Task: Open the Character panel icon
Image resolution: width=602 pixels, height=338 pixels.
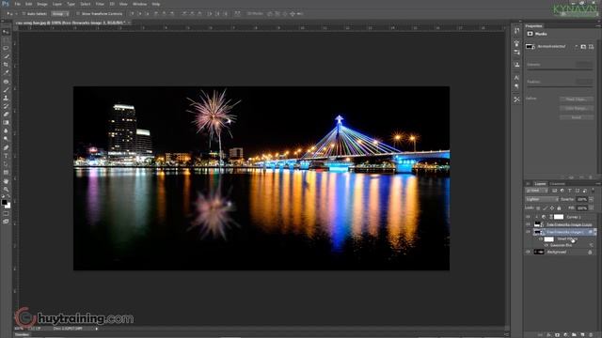Action: [x=516, y=78]
